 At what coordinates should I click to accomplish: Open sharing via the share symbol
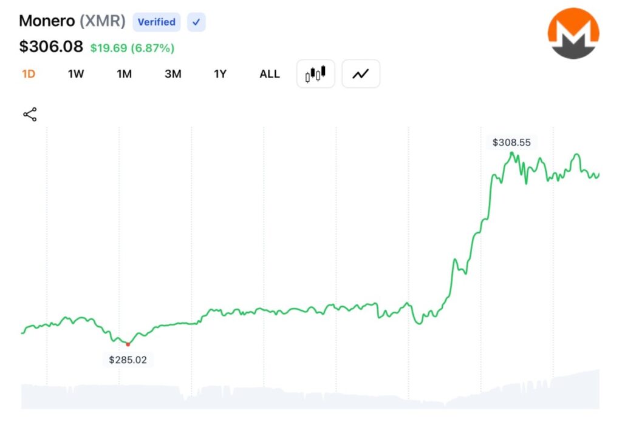pos(29,114)
